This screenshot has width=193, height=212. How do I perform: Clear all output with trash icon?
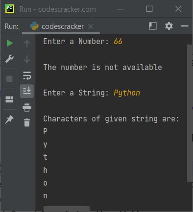(x=27, y=122)
